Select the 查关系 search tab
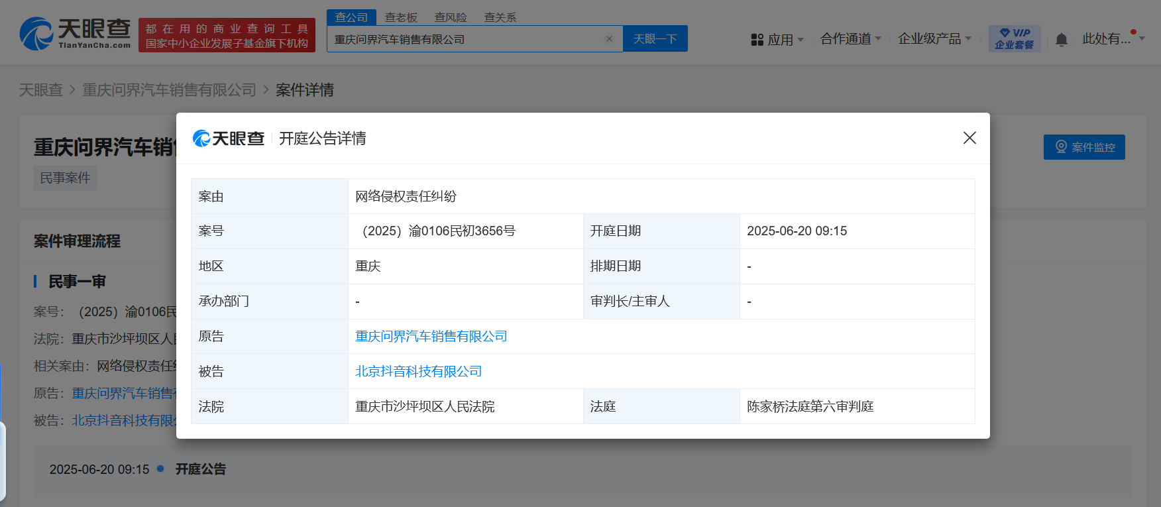The height and width of the screenshot is (507, 1161). [500, 17]
